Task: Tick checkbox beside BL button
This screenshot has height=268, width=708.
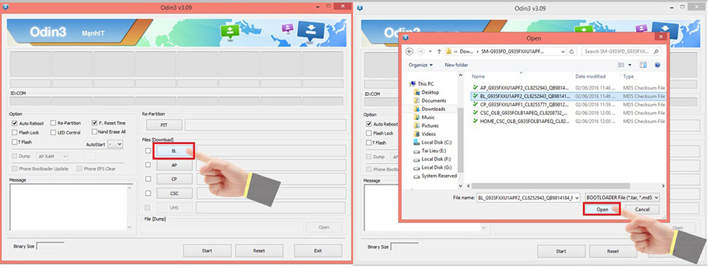Action: 149,151
